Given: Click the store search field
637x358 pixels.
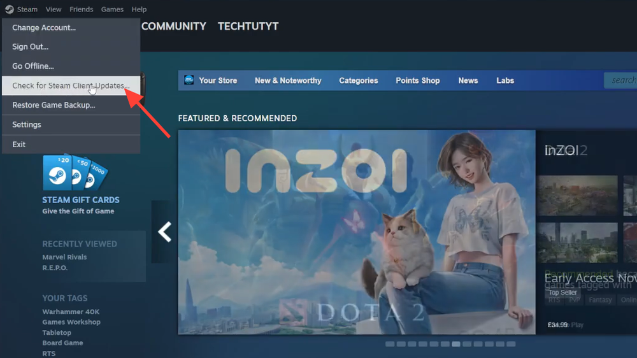Looking at the screenshot, I should [x=620, y=80].
